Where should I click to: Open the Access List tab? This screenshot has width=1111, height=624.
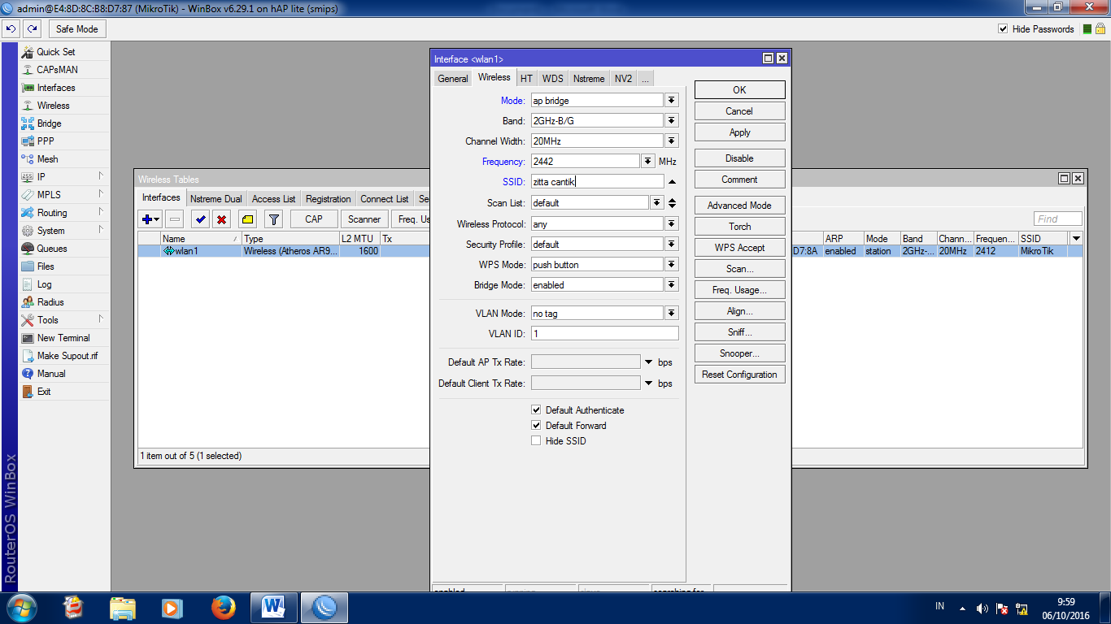pyautogui.click(x=273, y=199)
